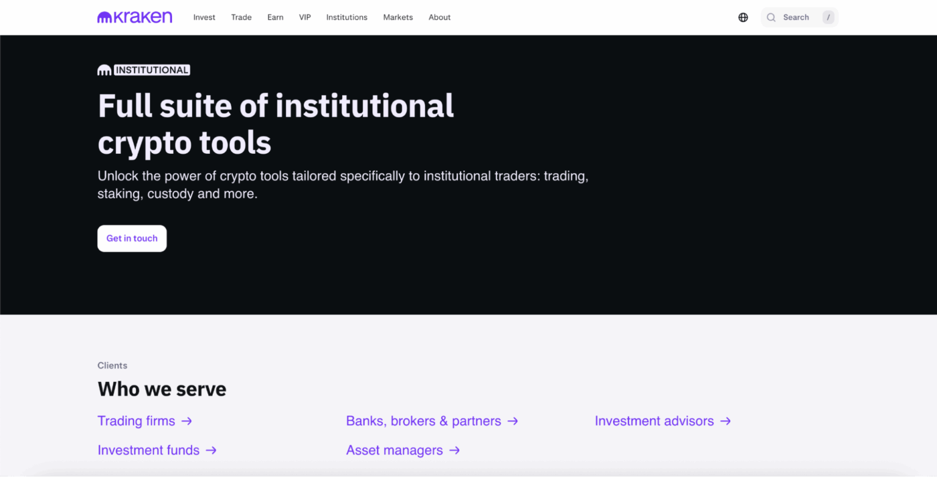Open the language globe selector
Viewport: 937px width, 477px height.
(x=742, y=16)
